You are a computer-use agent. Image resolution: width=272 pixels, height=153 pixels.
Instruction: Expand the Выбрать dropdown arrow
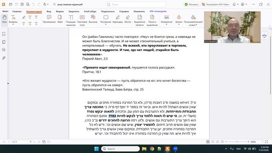coord(13,25)
